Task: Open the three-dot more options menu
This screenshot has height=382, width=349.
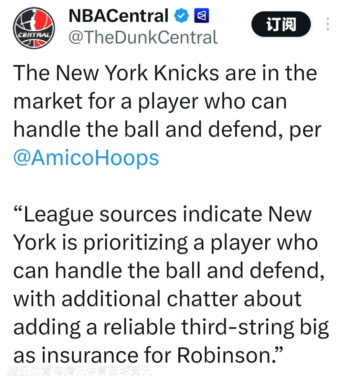Action: click(x=328, y=24)
